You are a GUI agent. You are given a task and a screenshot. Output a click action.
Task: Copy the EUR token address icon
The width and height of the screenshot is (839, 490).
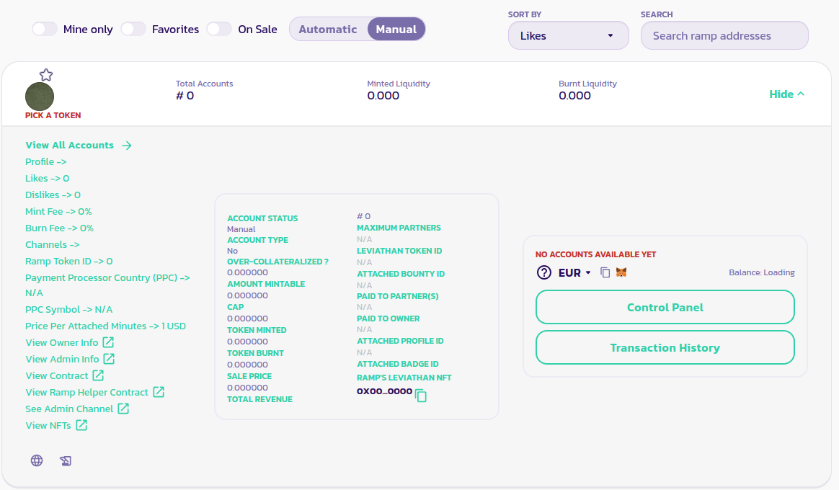tap(605, 273)
